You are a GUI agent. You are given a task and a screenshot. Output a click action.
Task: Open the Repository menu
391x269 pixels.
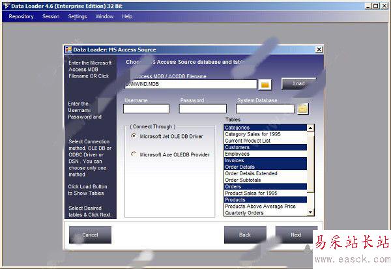point(22,16)
